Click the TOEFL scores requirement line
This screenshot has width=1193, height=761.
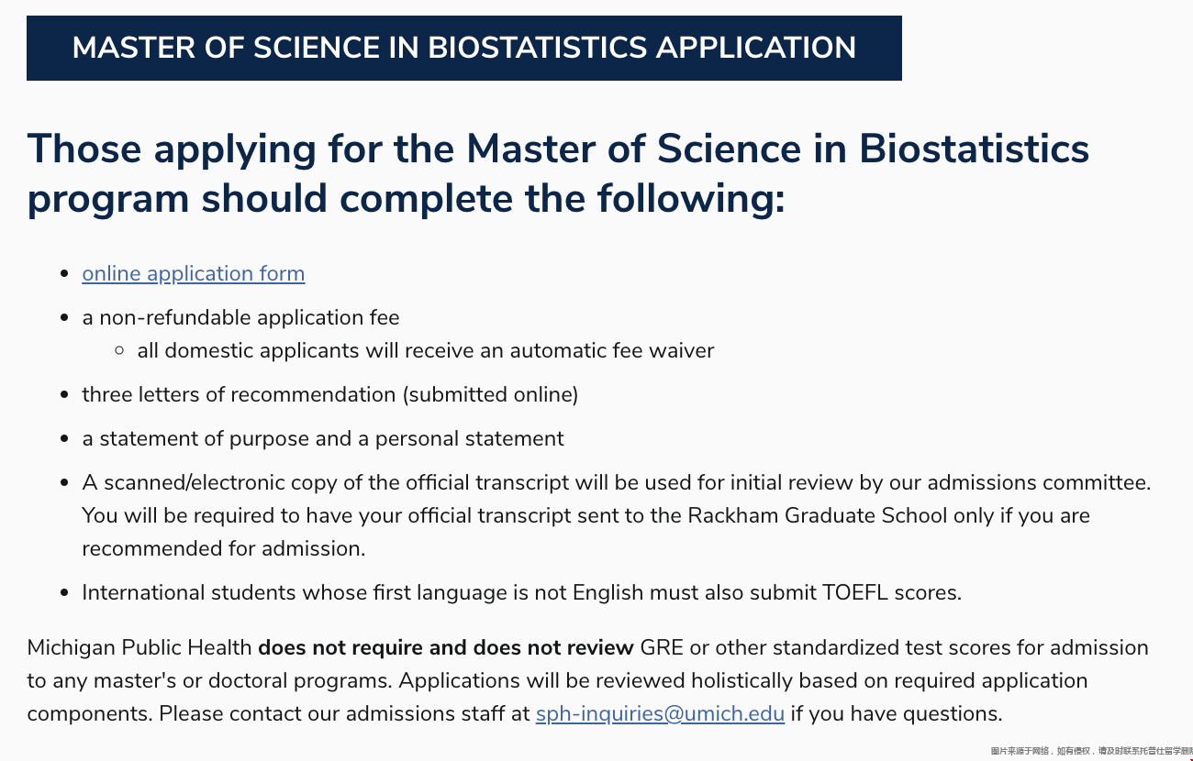(521, 592)
